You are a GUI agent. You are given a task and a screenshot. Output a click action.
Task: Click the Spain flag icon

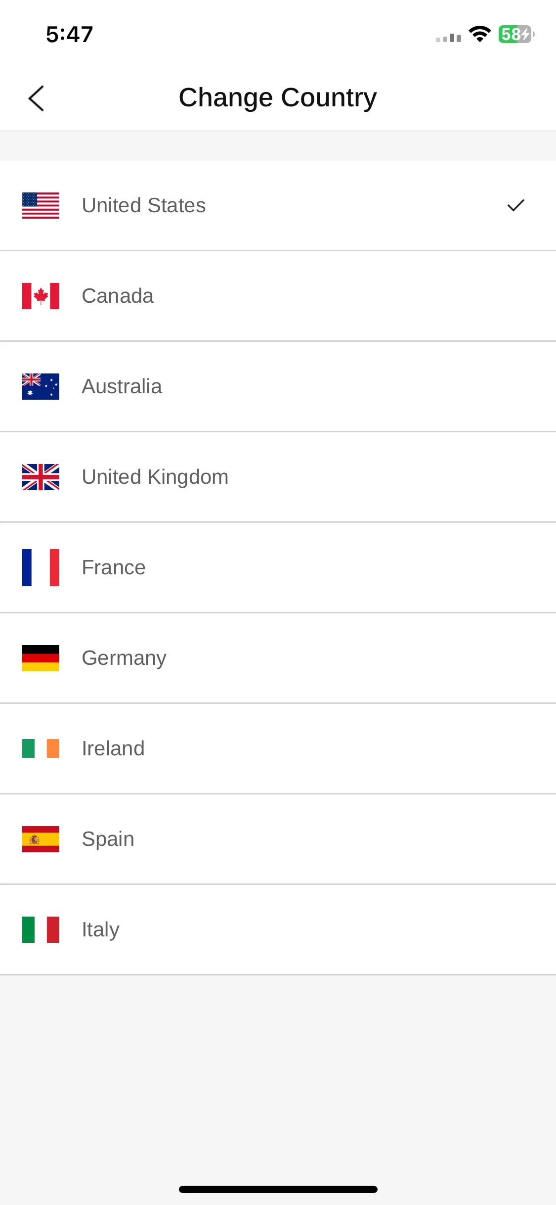pyautogui.click(x=41, y=839)
